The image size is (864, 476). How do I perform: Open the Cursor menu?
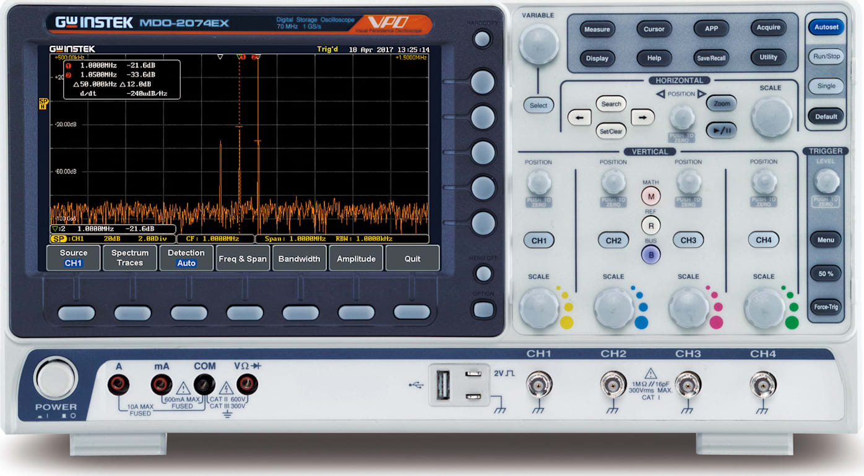point(654,29)
